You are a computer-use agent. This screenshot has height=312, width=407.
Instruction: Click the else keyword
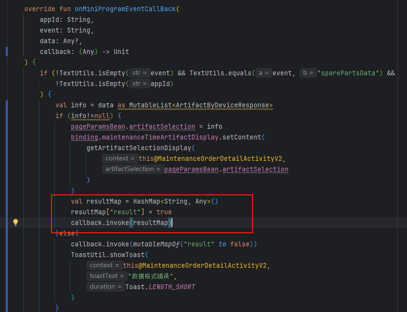tap(67, 233)
